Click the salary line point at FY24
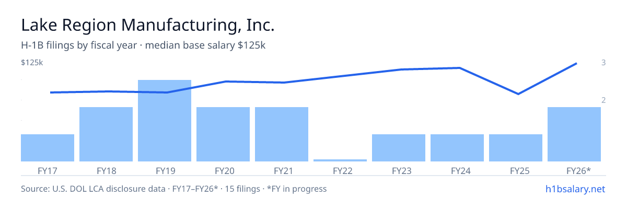 pyautogui.click(x=459, y=68)
